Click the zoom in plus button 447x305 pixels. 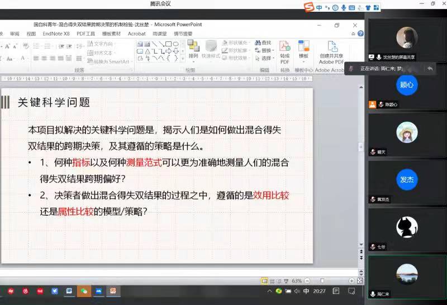(x=351, y=280)
